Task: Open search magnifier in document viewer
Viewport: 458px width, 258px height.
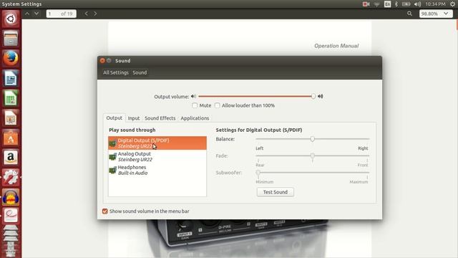Action: click(x=409, y=14)
